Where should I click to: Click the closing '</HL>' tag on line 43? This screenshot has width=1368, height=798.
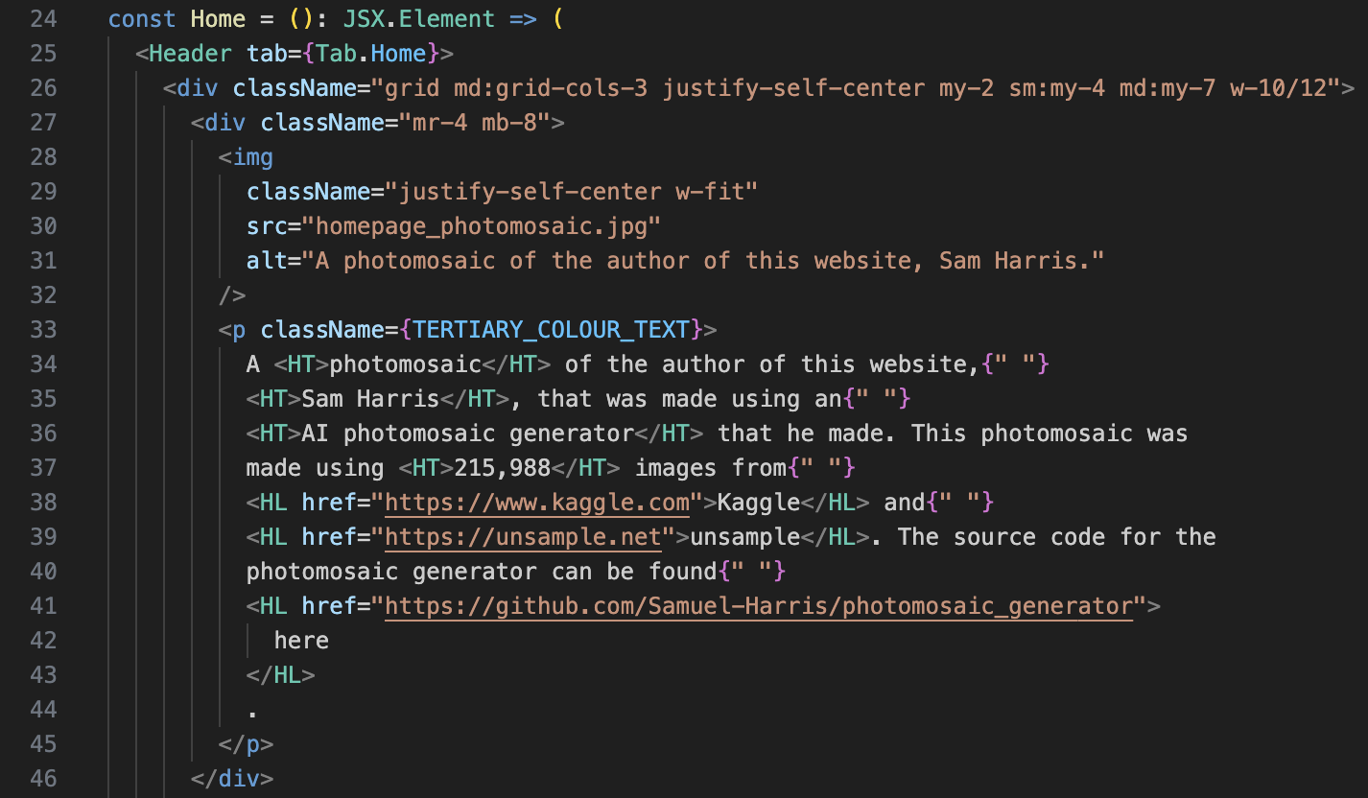[x=281, y=674]
